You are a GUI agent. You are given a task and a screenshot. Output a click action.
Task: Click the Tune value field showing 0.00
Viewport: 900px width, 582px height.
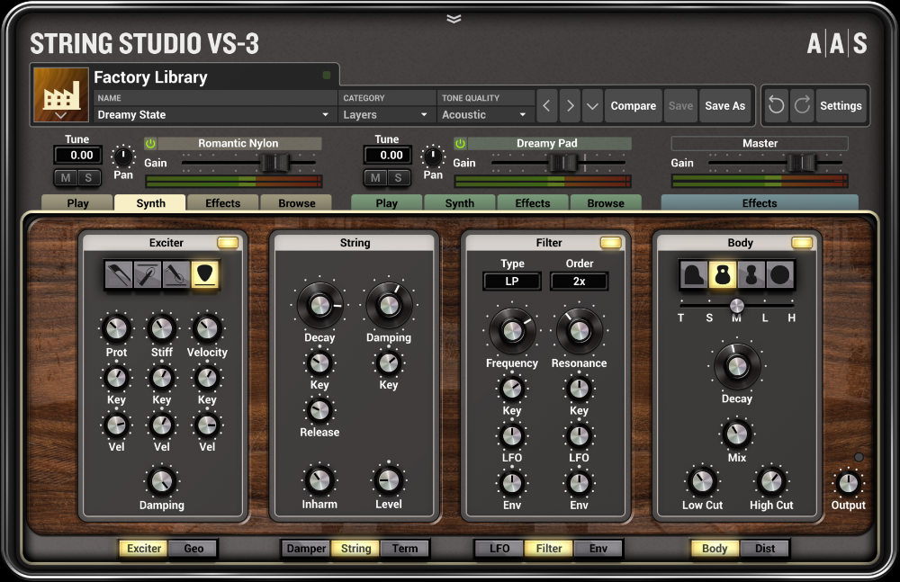(x=77, y=155)
